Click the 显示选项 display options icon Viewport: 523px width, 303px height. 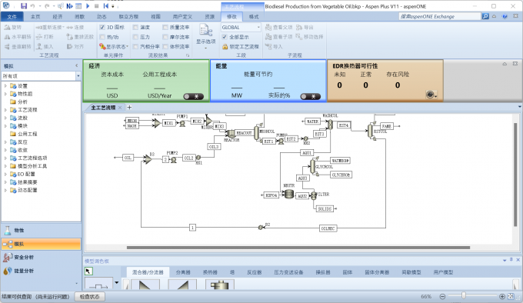205,31
